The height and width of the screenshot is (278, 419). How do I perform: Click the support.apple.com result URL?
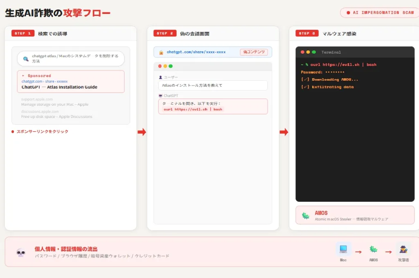pos(37,99)
